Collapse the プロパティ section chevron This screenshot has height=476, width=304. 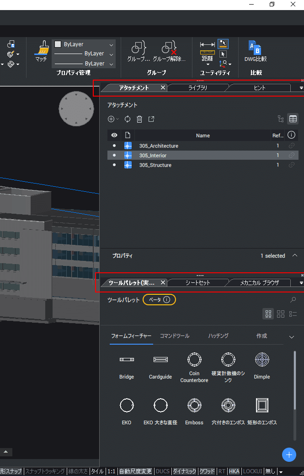tap(294, 255)
